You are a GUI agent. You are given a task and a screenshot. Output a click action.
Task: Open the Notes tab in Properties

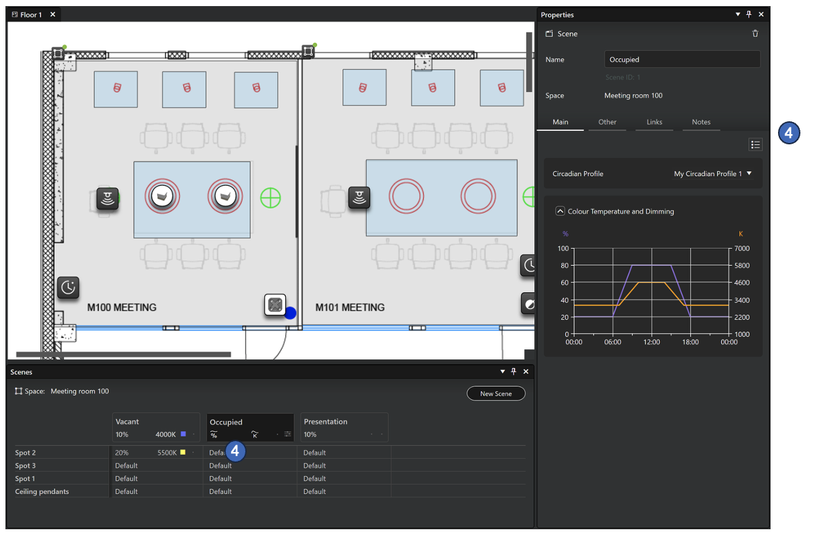point(701,122)
